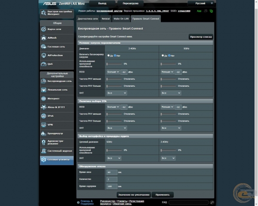Click trigger condition RSSI -62 dBm field for 2.4GHz
Screen dimensions: 258x206
(124, 72)
